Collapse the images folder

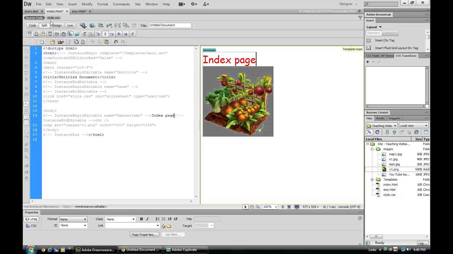pos(372,149)
